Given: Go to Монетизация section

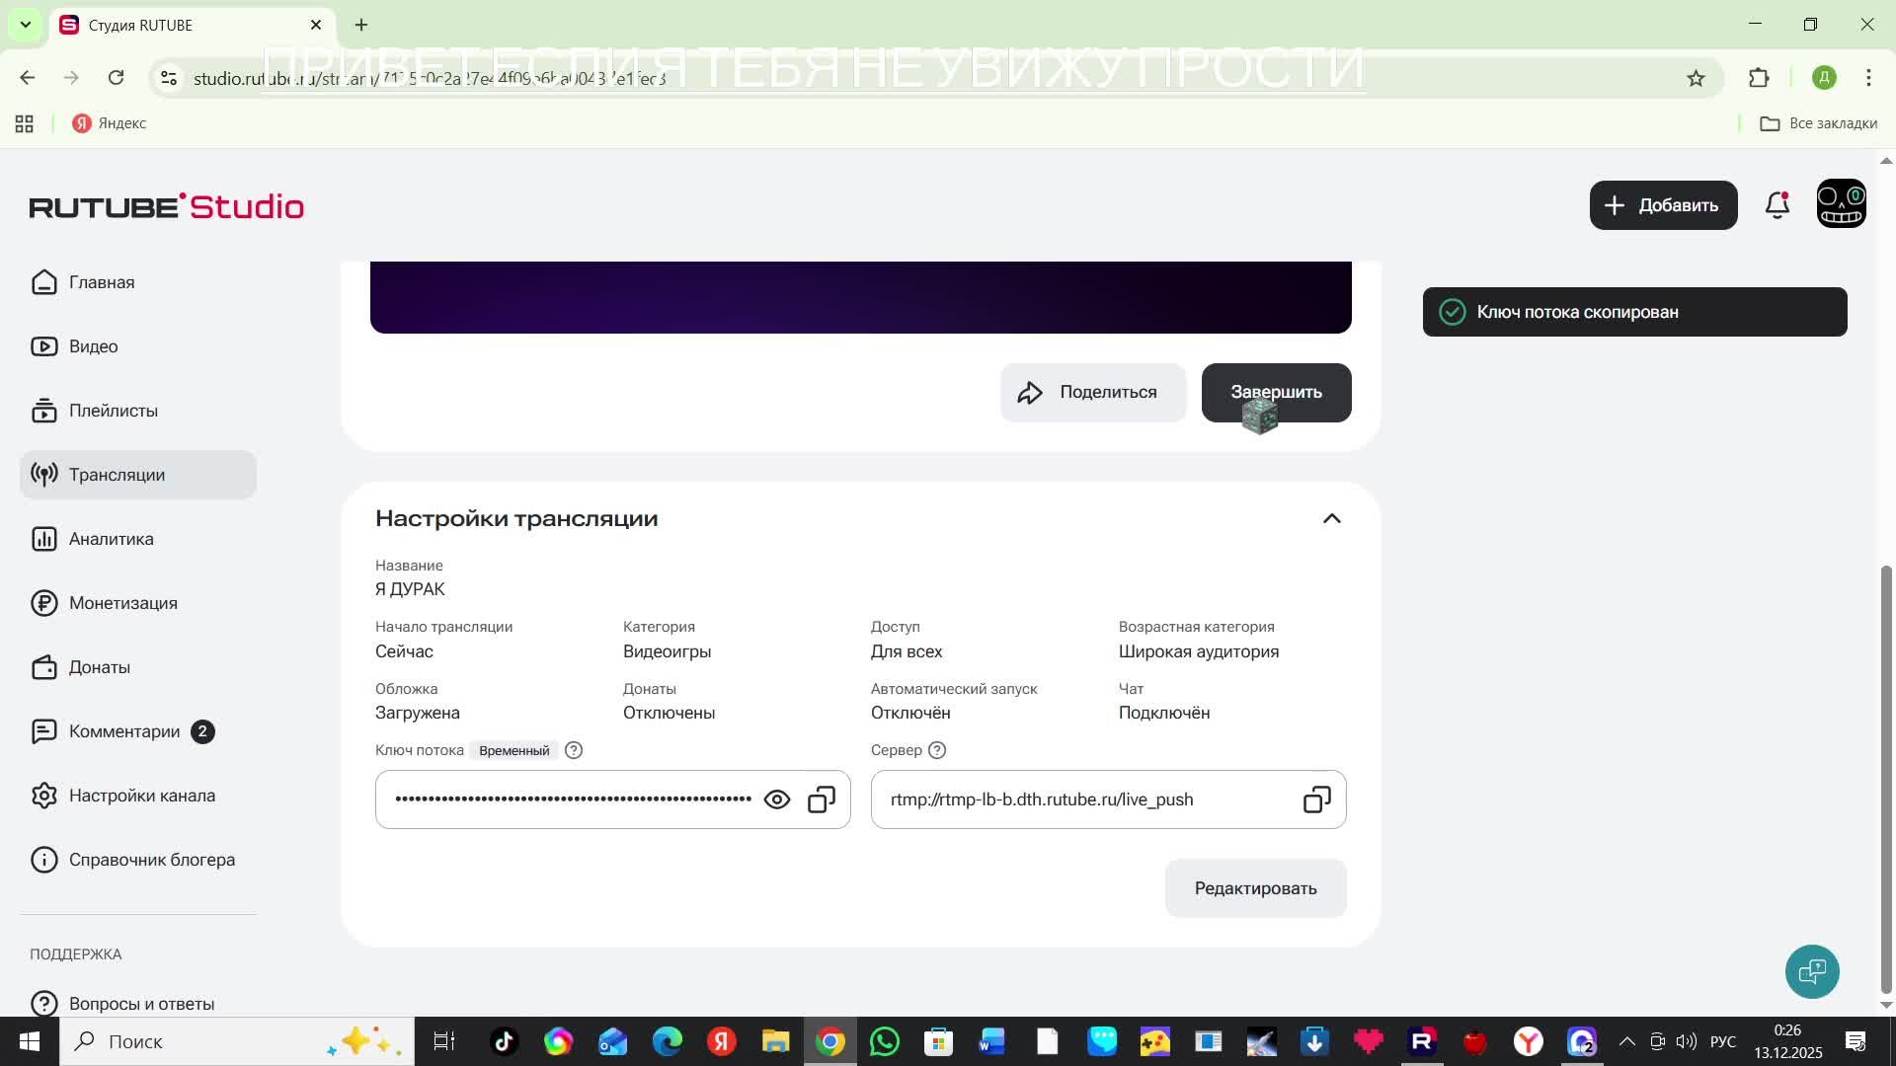Looking at the screenshot, I should [122, 603].
